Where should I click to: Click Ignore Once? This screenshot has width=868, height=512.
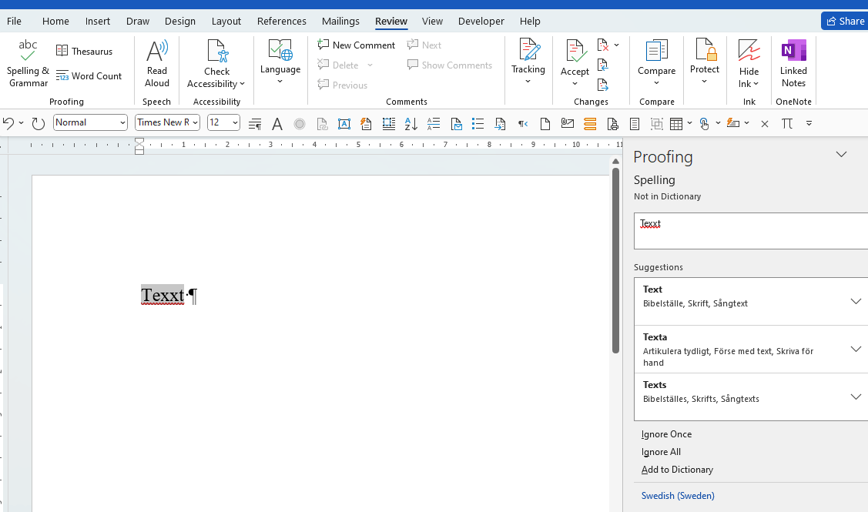pos(666,434)
